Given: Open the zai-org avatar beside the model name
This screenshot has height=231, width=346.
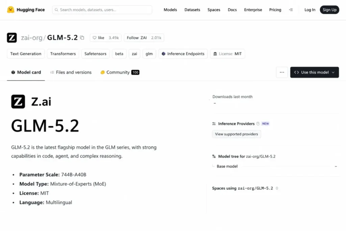Looking at the screenshot, I should [12, 38].
